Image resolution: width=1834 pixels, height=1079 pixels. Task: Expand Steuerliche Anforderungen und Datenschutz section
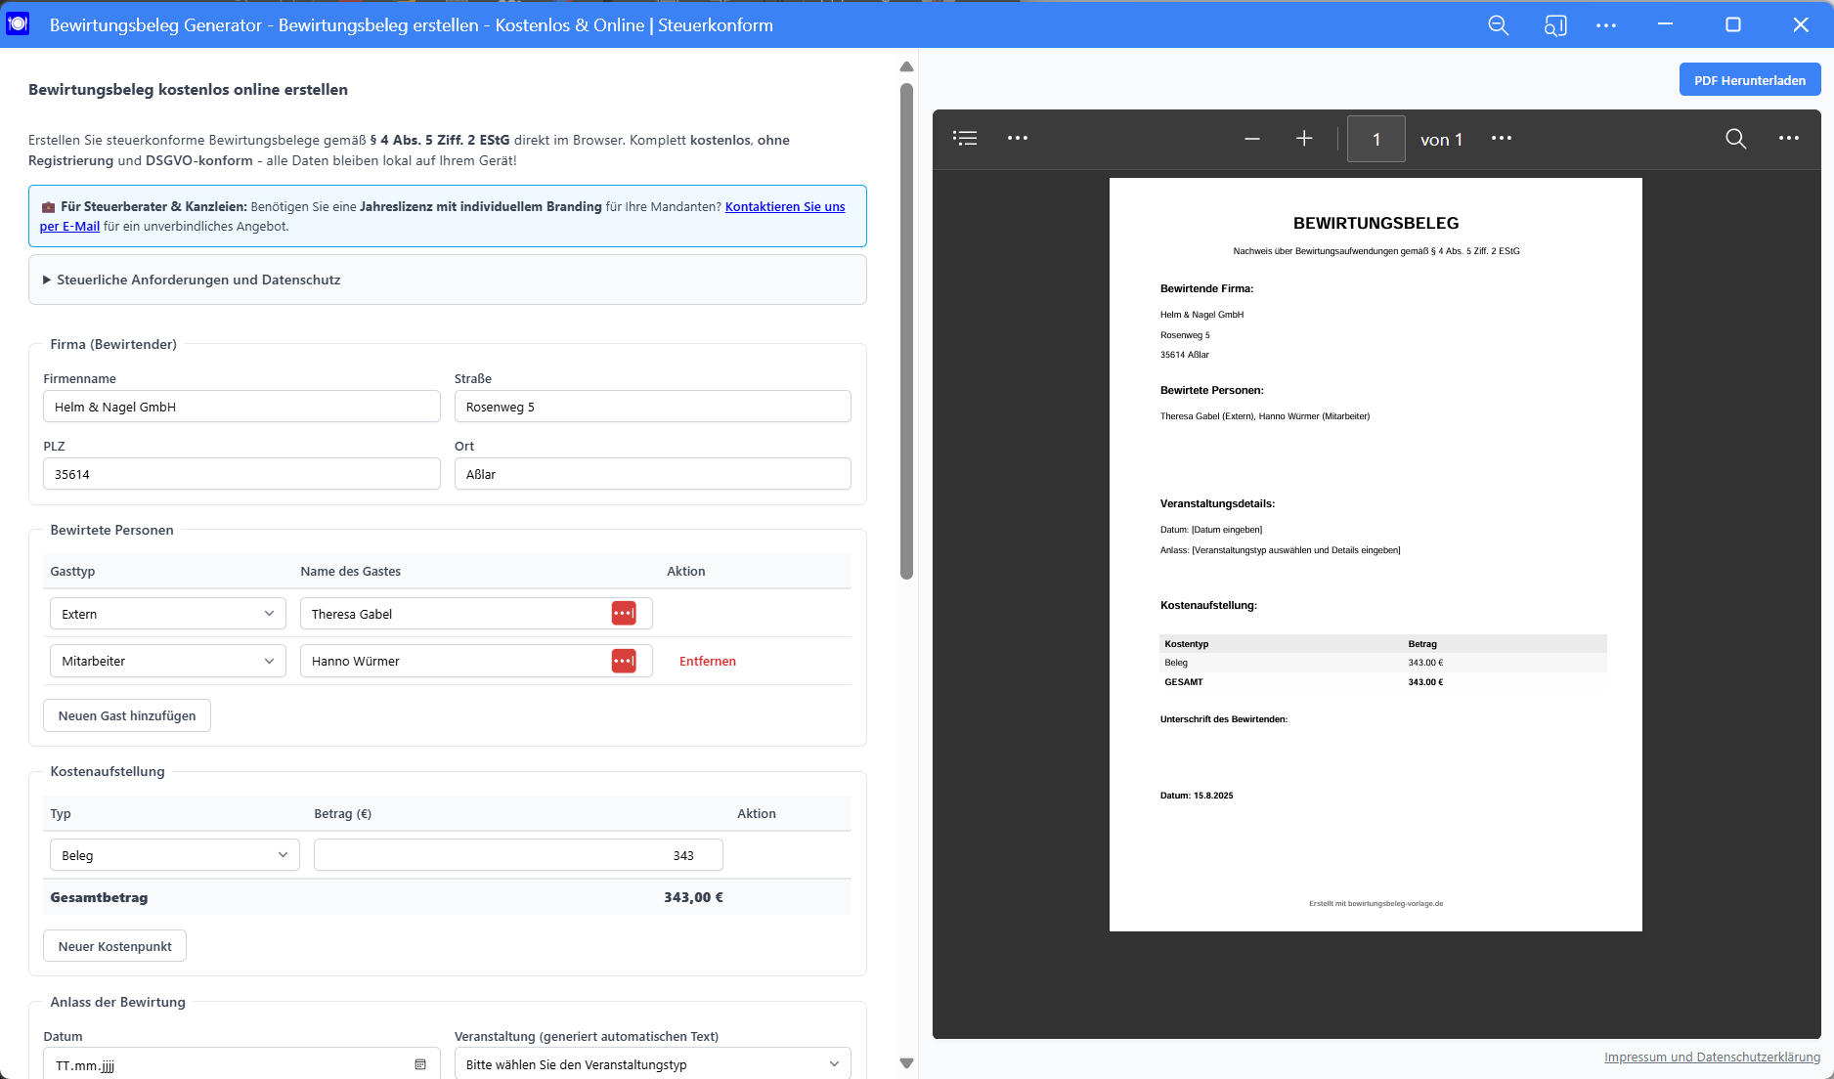click(448, 280)
